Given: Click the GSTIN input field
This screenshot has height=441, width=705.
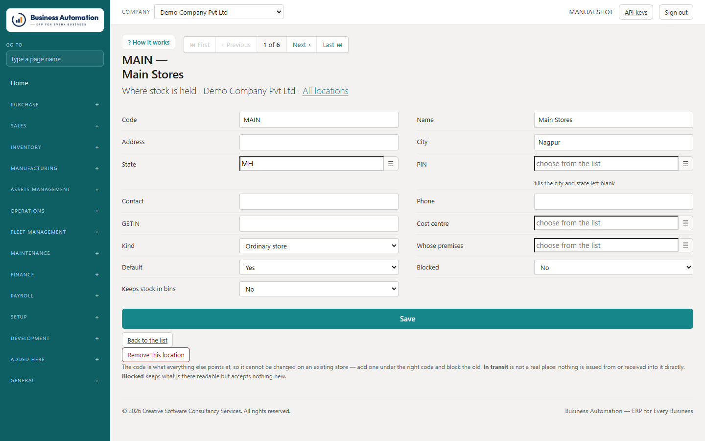Looking at the screenshot, I should tap(319, 223).
